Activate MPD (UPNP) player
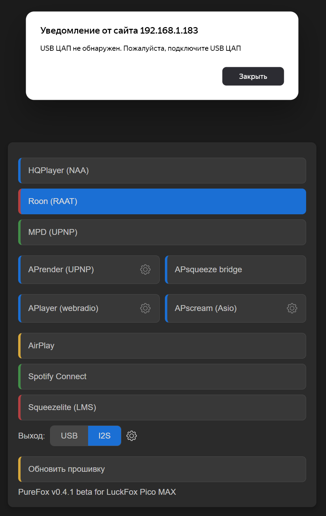 [162, 232]
